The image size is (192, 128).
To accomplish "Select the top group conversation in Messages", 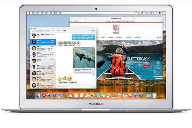I will click(x=43, y=36).
